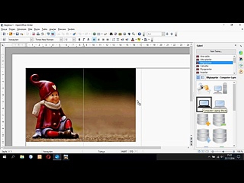Toggle the AutoSpellcheck button
244x183 pixels.
point(53,34)
